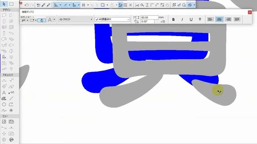
Task: Toggle Bold text formatting
Action: pos(173,20)
